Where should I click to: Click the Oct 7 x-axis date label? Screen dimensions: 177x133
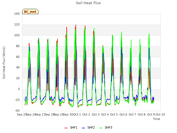[132, 114]
